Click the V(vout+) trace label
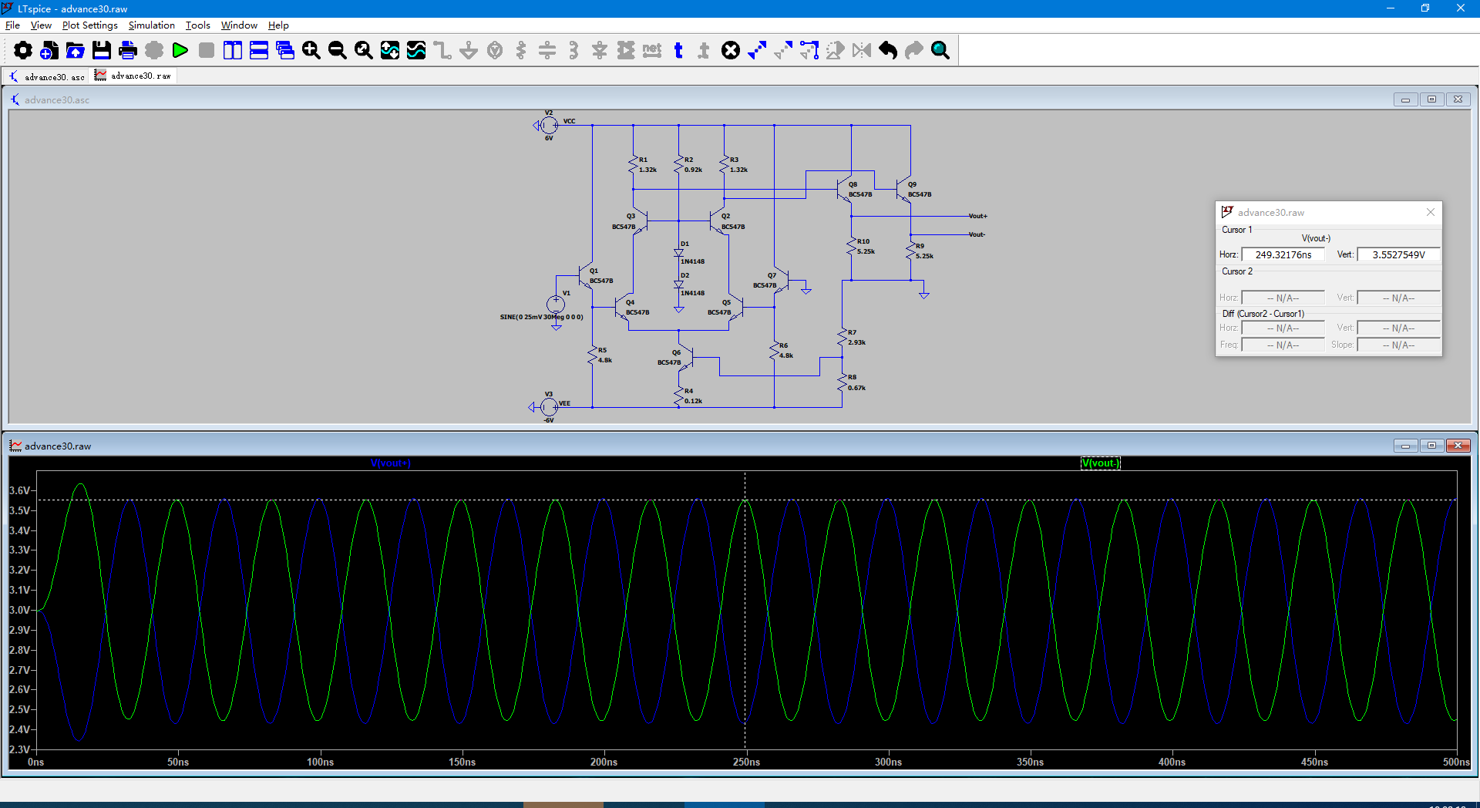 point(391,463)
